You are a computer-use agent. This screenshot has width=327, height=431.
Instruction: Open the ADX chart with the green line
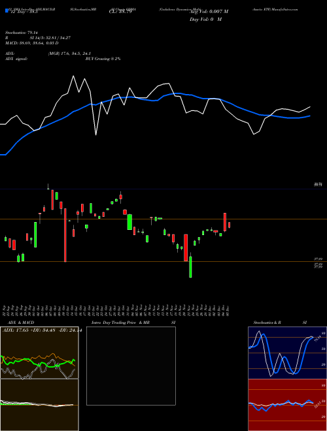coord(39,353)
